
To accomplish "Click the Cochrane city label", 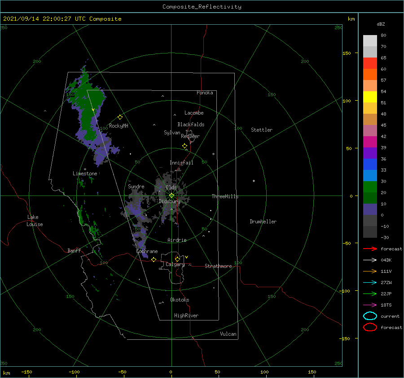I will click(147, 251).
